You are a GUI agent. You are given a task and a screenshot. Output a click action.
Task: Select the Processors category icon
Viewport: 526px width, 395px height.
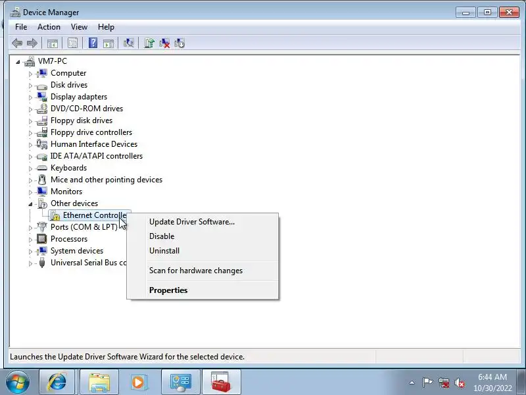(x=42, y=239)
